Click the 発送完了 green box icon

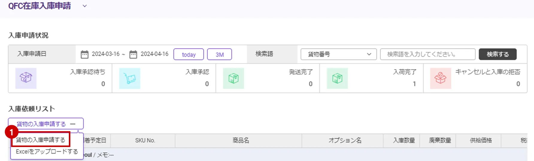coord(233,78)
